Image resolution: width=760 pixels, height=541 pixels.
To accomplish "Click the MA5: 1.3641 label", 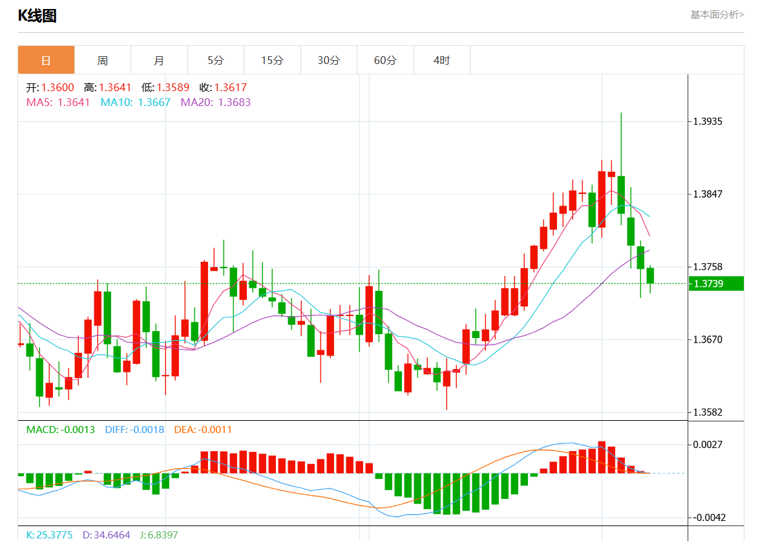I will 58,102.
